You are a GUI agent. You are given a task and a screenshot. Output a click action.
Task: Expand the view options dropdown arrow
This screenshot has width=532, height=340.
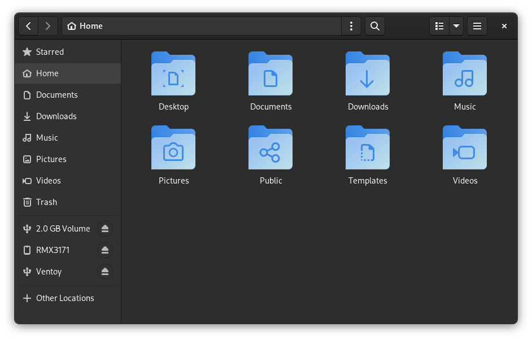point(456,26)
